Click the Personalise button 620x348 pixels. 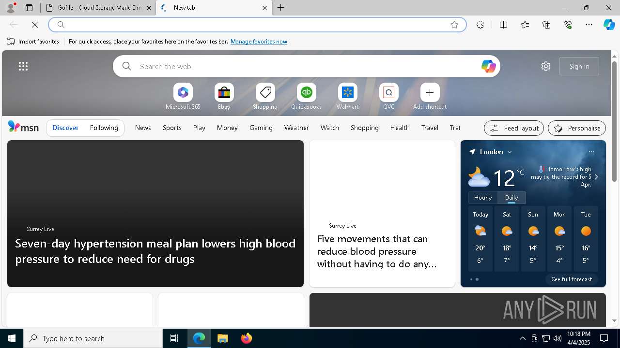click(577, 128)
